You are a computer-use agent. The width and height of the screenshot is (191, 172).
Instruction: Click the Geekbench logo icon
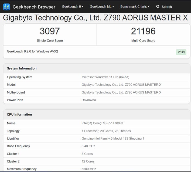click(x=6, y=7)
